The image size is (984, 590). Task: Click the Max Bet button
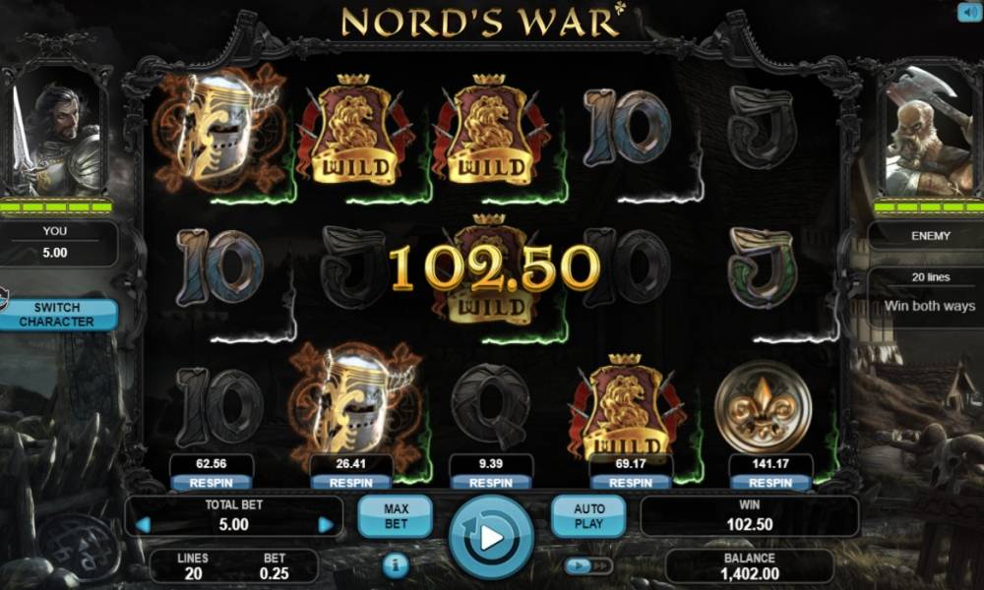coord(396,516)
